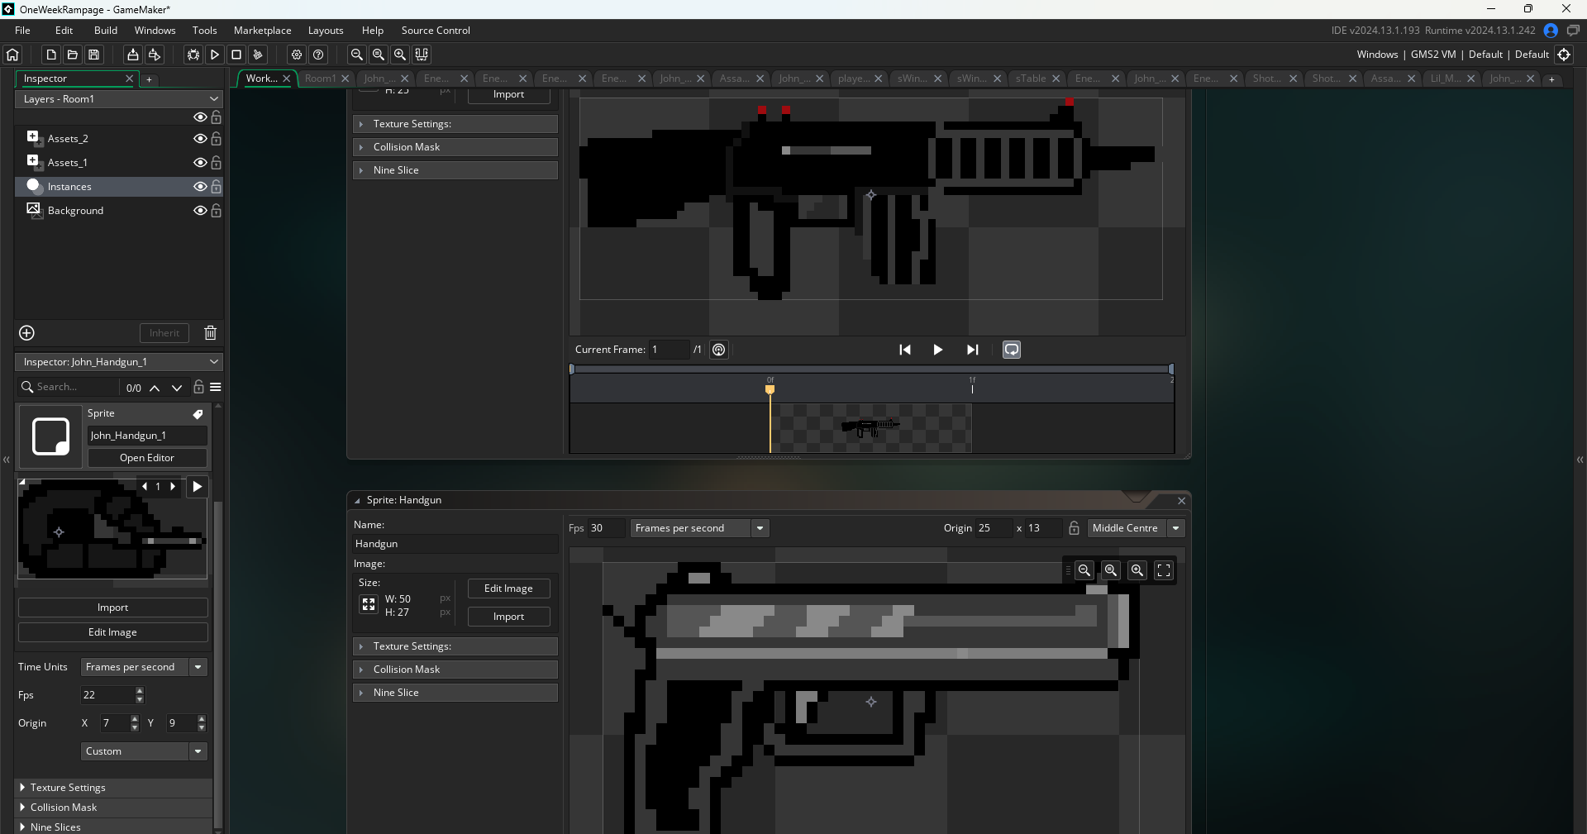The width and height of the screenshot is (1587, 834).
Task: Clean the build cache with the brush icon
Action: [x=258, y=55]
